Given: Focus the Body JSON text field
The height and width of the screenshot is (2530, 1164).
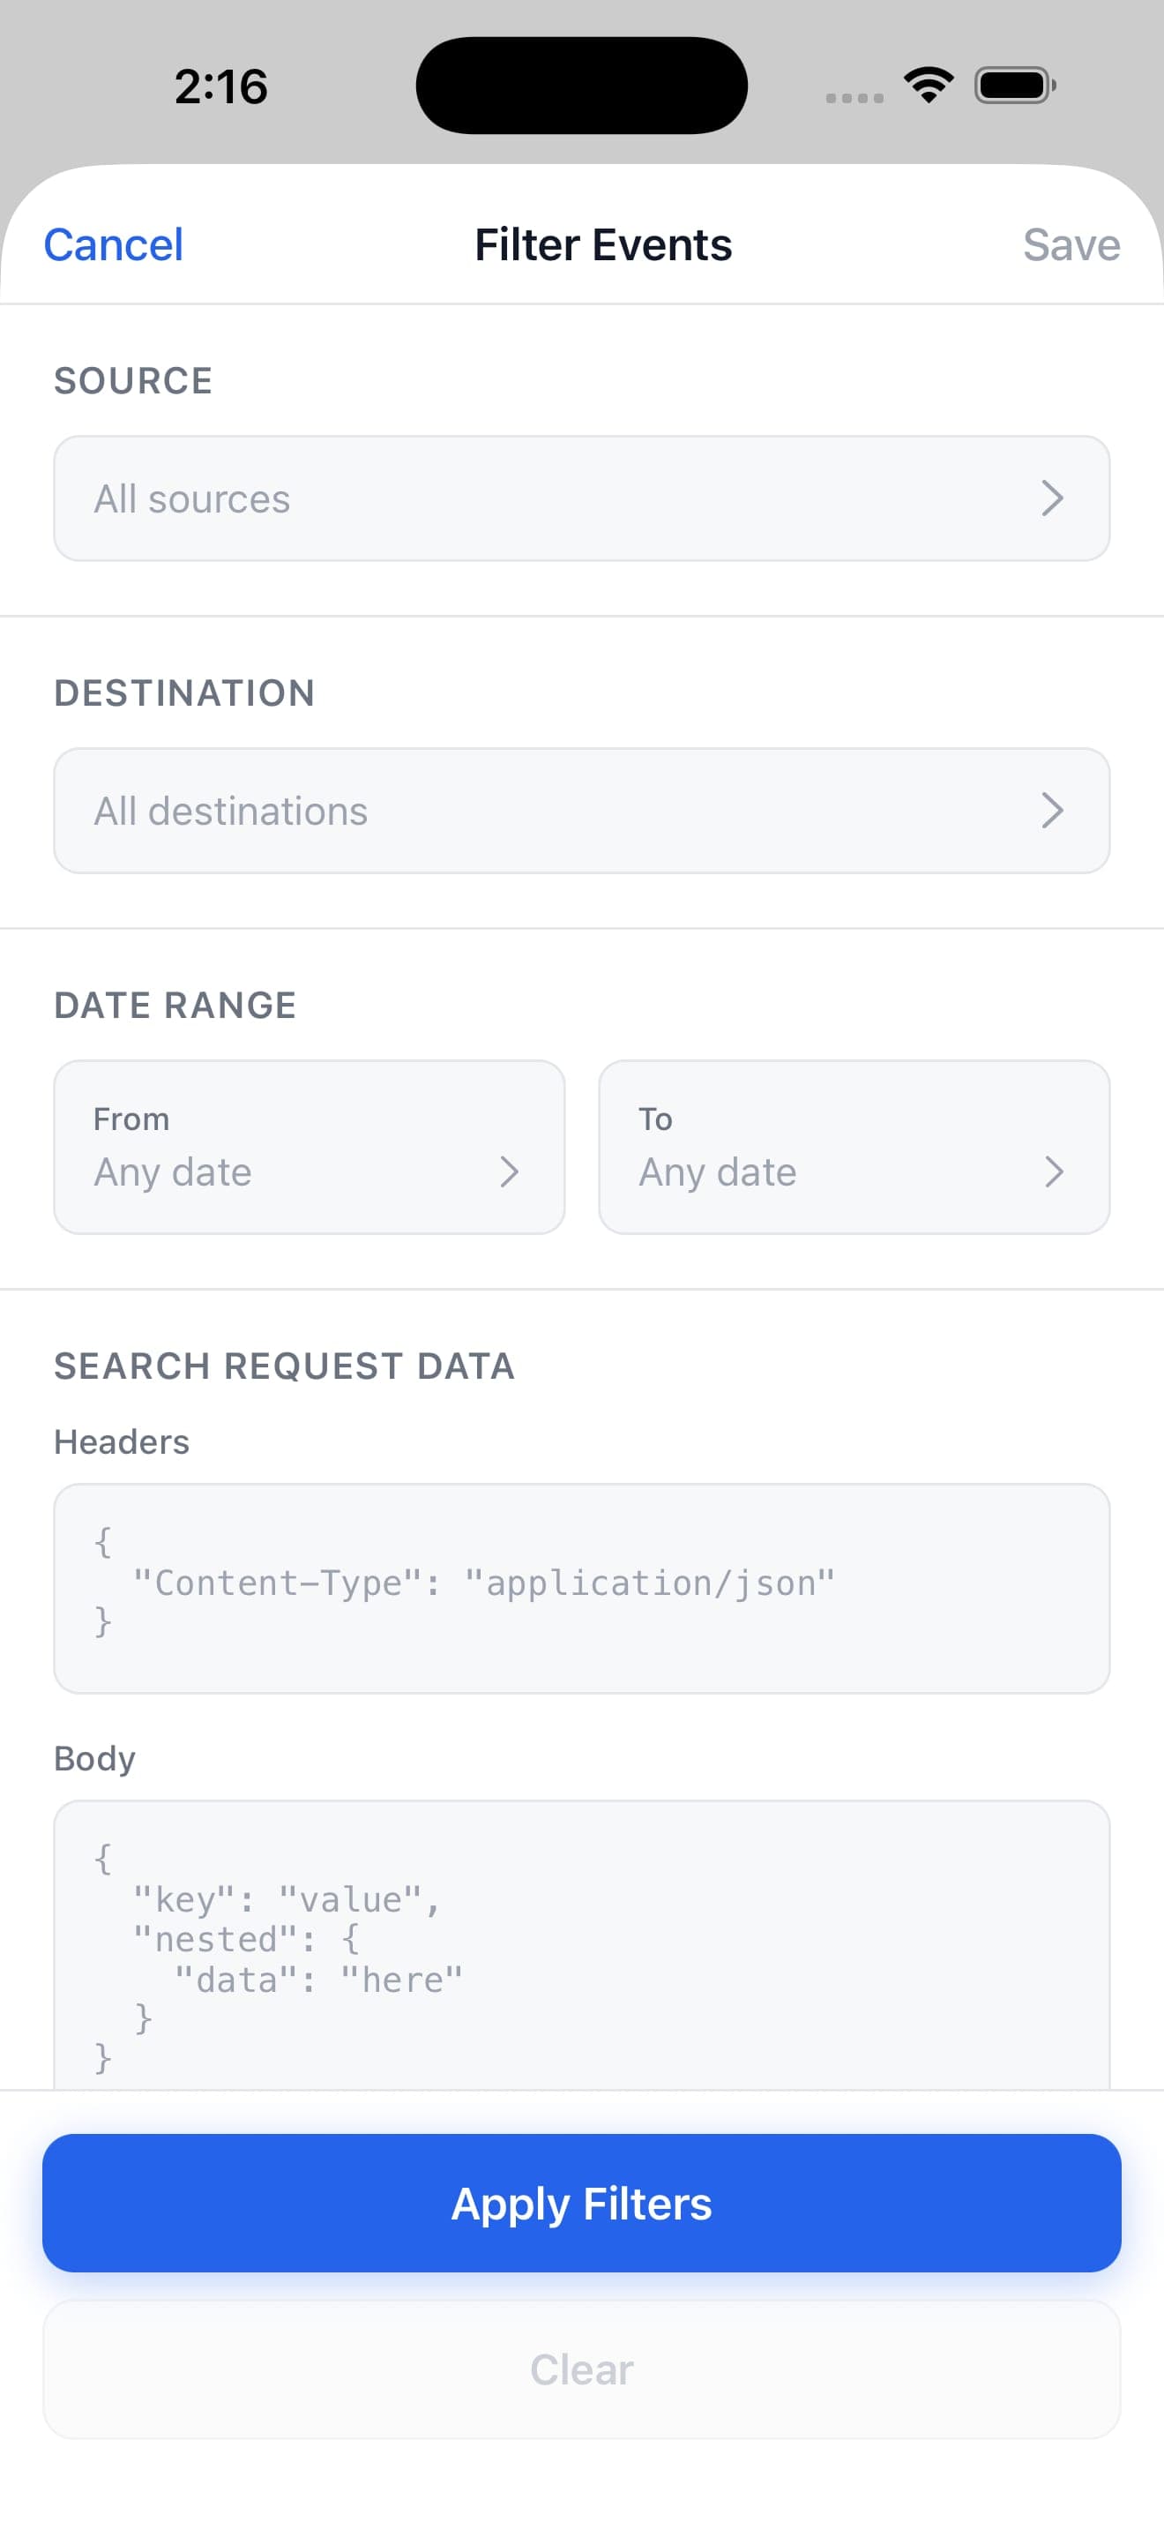Looking at the screenshot, I should pyautogui.click(x=582, y=1944).
